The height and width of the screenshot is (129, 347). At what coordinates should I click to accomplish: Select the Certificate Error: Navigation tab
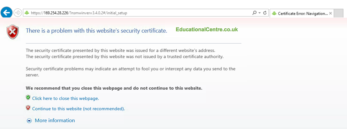coord(299,13)
